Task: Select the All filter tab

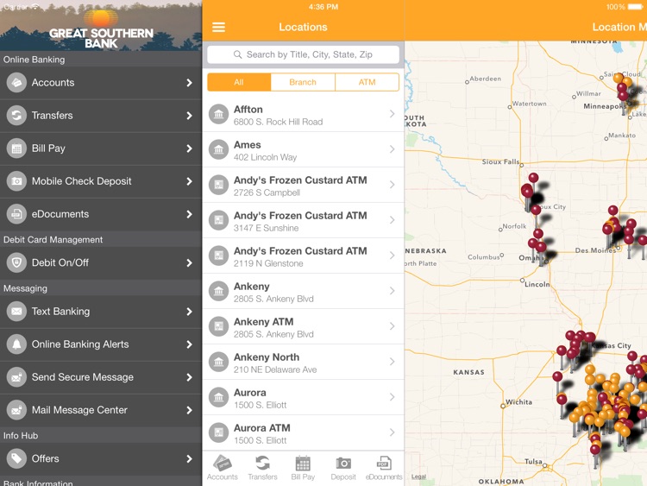Action: coord(239,82)
